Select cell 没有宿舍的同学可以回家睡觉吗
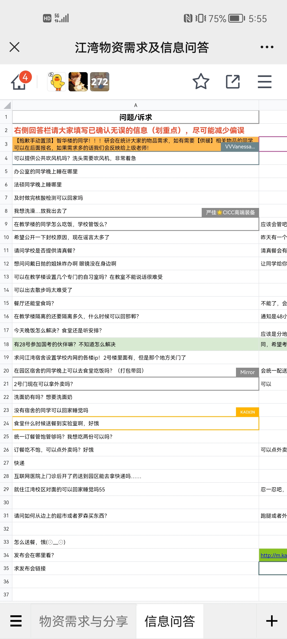Image resolution: width=287 pixels, height=639 pixels. [136, 410]
